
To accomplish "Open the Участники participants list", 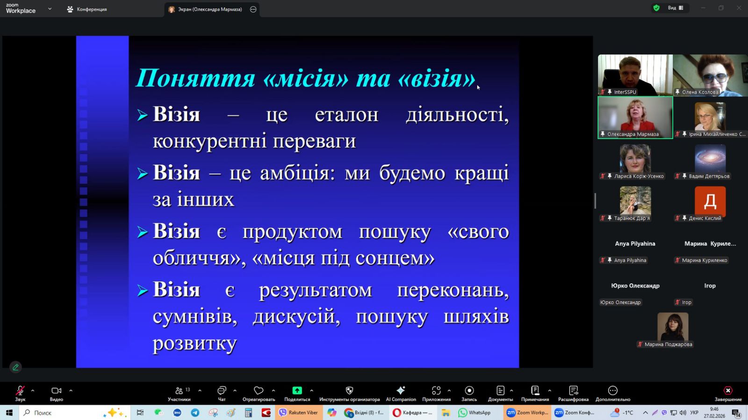I will tap(179, 391).
